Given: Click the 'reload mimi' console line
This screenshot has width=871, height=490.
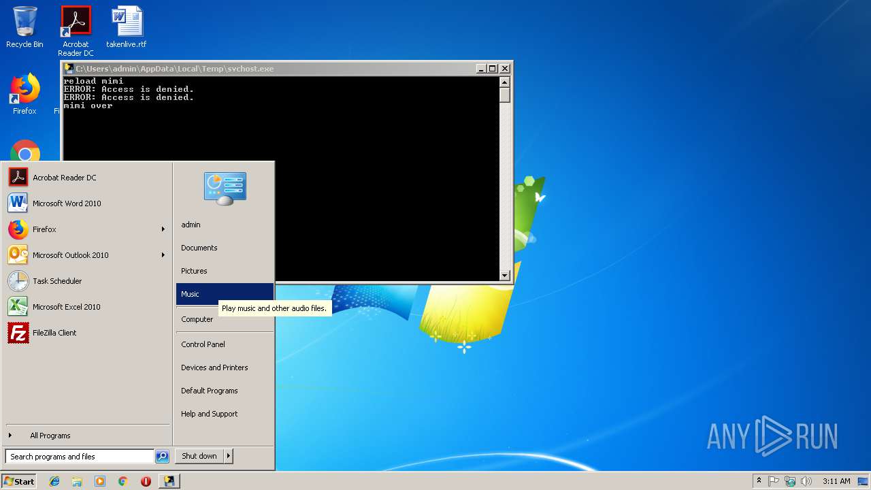Looking at the screenshot, I should 94,81.
